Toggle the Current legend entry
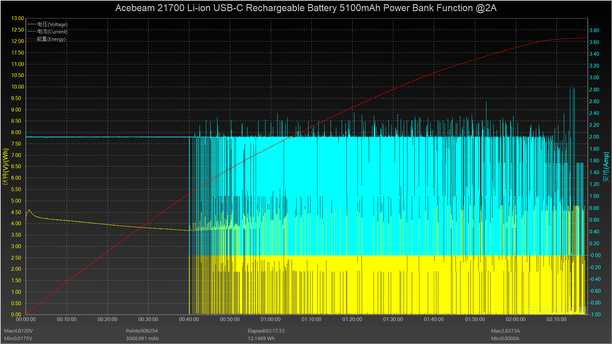Viewport: 612px width, 344px height. pos(52,32)
